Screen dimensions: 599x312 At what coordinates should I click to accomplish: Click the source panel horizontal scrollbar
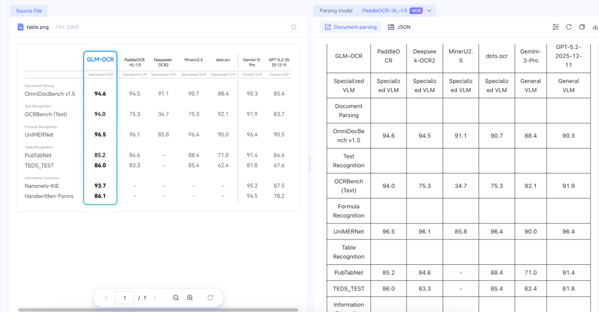point(158,310)
